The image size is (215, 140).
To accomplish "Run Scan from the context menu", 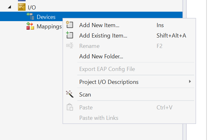I will point(85,95).
